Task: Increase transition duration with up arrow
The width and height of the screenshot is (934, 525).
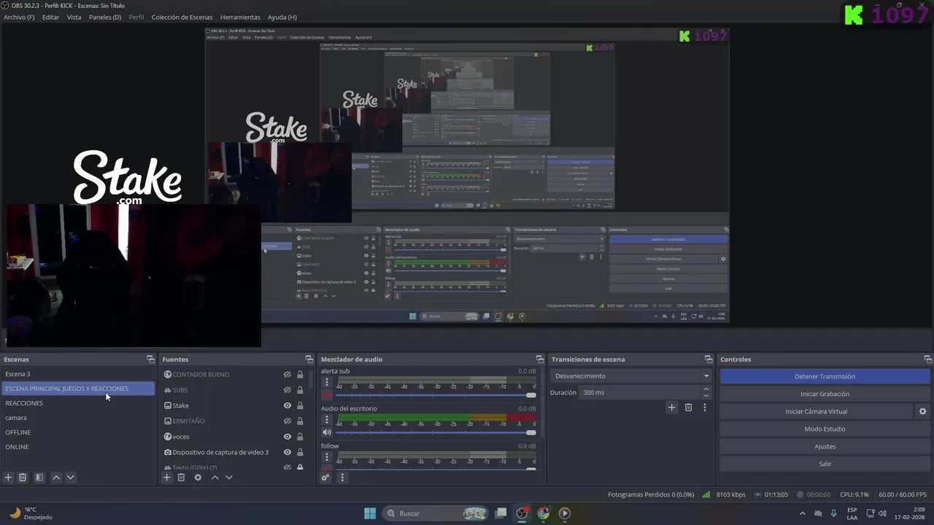Action: coord(706,389)
